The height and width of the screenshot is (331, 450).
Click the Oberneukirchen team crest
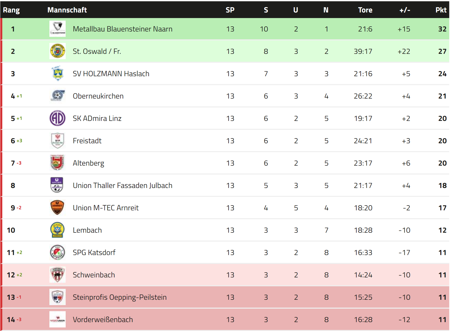coord(58,96)
